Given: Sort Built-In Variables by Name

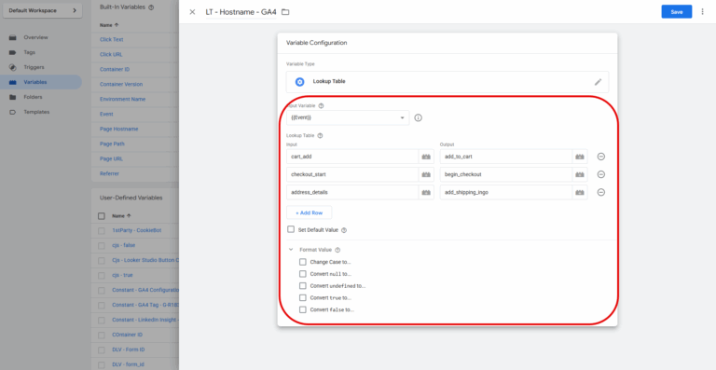Looking at the screenshot, I should [x=109, y=25].
